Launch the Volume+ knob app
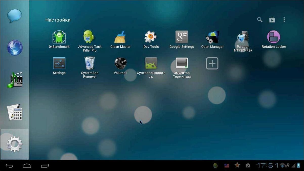 (120, 63)
